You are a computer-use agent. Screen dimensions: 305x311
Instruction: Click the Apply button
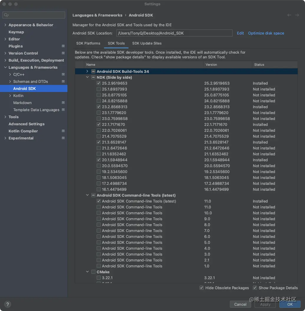(265, 304)
